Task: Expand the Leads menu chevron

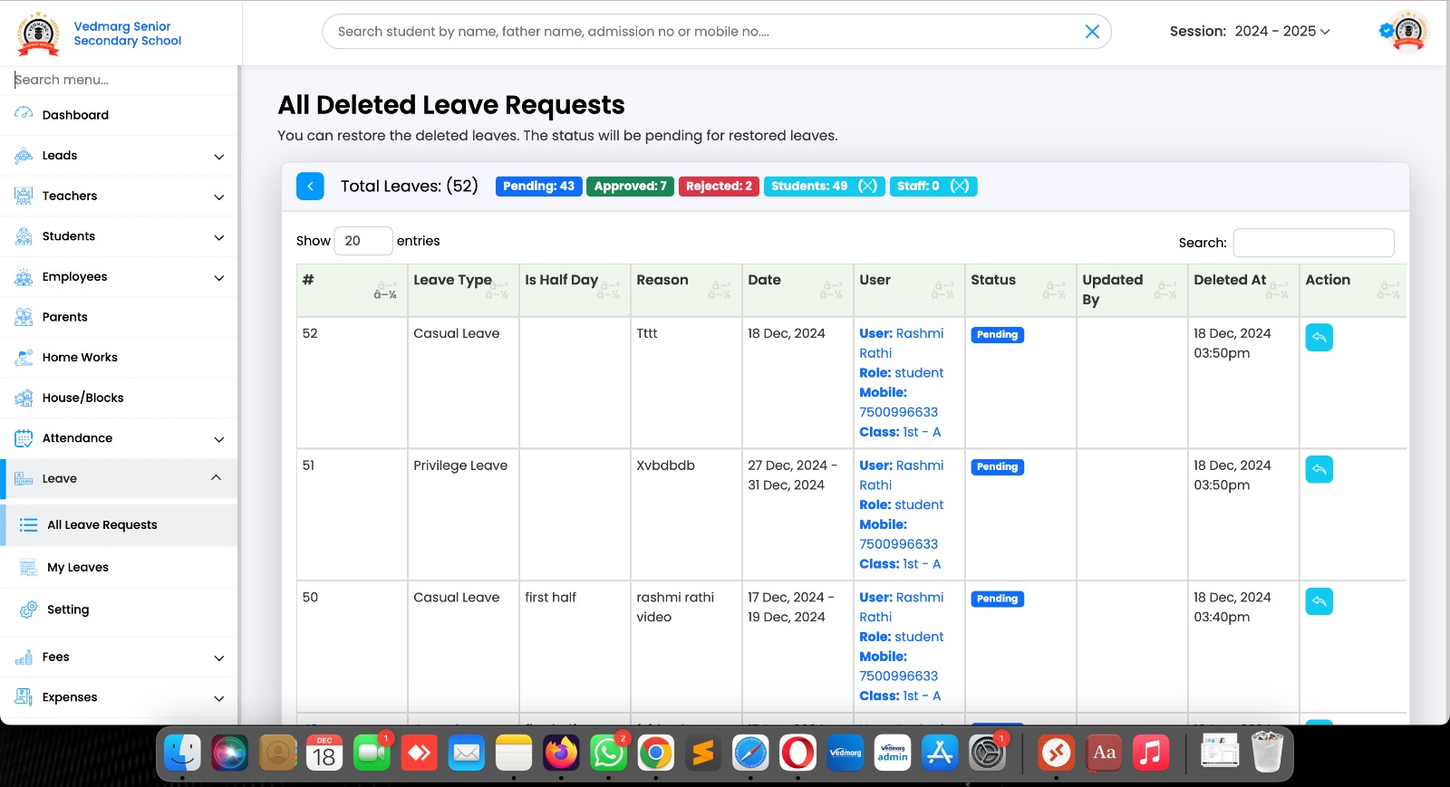Action: (x=218, y=157)
